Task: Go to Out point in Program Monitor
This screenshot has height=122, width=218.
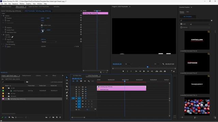Action: [152, 71]
